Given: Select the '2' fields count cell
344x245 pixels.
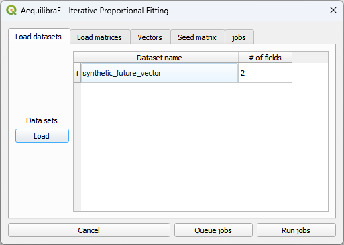Looking at the screenshot, I should click(265, 73).
